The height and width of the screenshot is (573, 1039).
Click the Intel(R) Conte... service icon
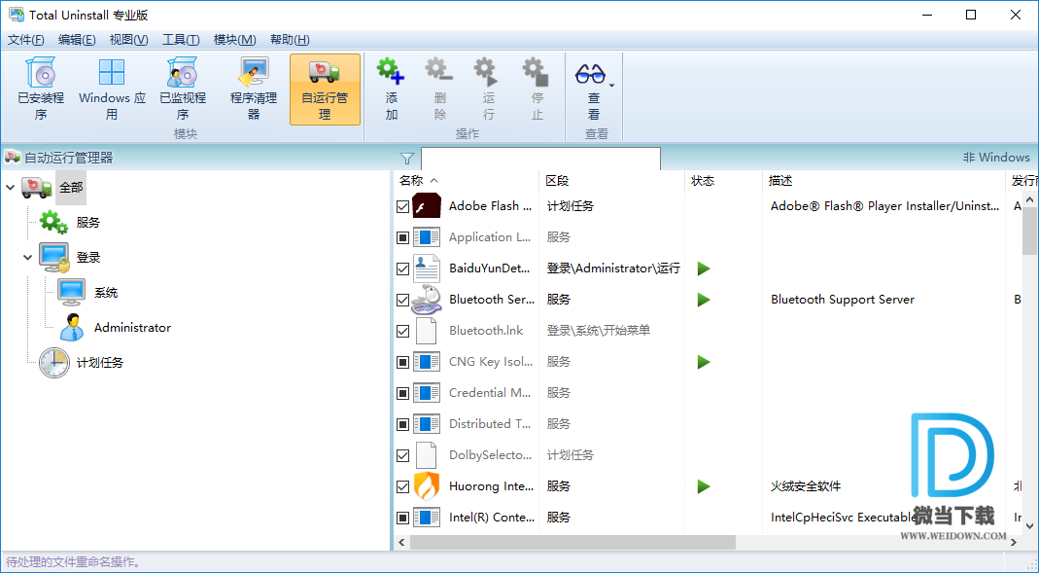pos(427,518)
